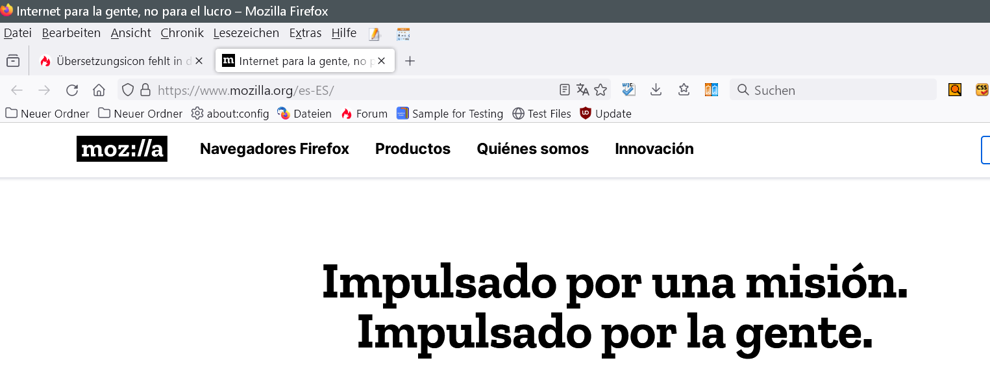Expand the Quiénes somos navigation menu
The height and width of the screenshot is (380, 990).
click(532, 149)
